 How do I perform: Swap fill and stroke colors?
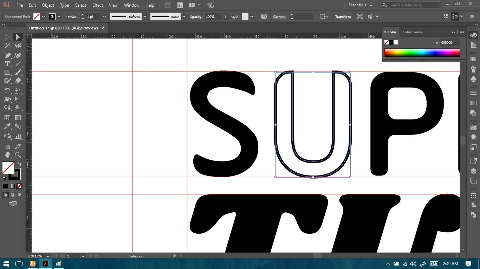[x=20, y=164]
